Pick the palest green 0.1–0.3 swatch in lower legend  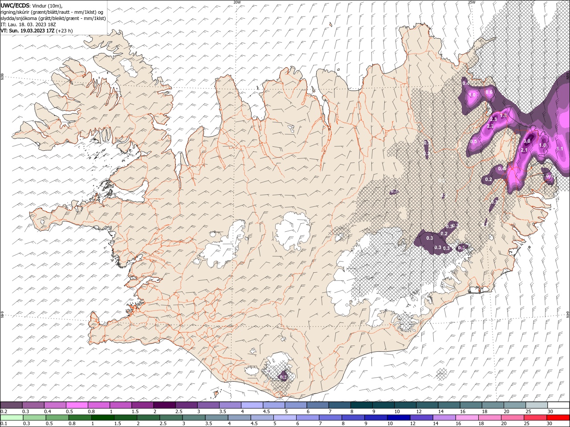point(11,418)
